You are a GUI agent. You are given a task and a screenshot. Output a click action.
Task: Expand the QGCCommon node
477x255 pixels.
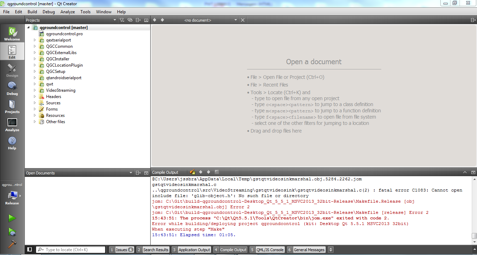[35, 46]
